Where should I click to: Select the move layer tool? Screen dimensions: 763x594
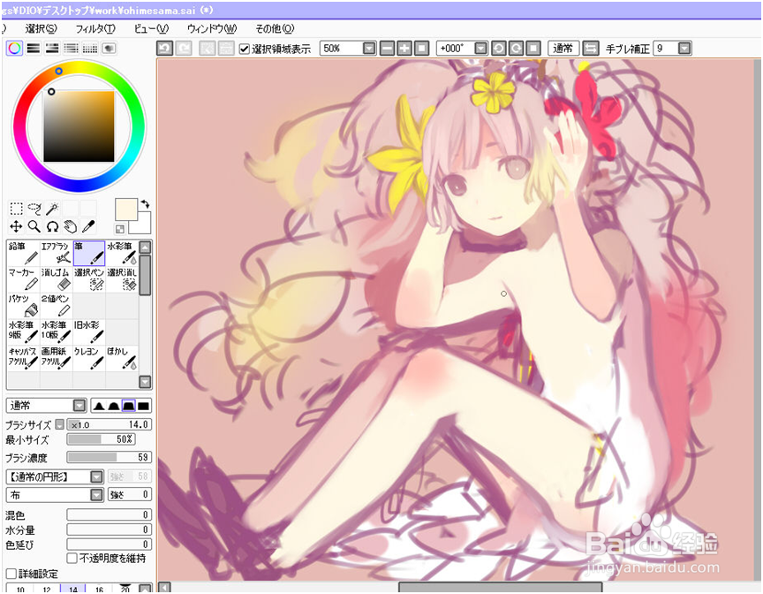[x=17, y=226]
